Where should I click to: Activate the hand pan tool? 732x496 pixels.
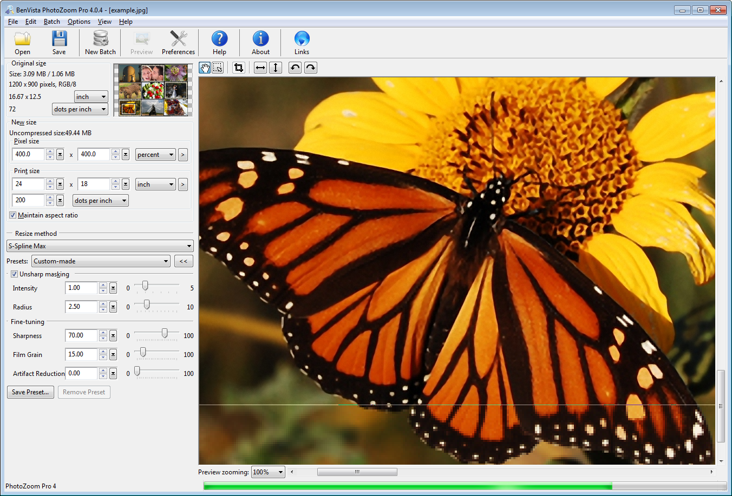[x=205, y=68]
